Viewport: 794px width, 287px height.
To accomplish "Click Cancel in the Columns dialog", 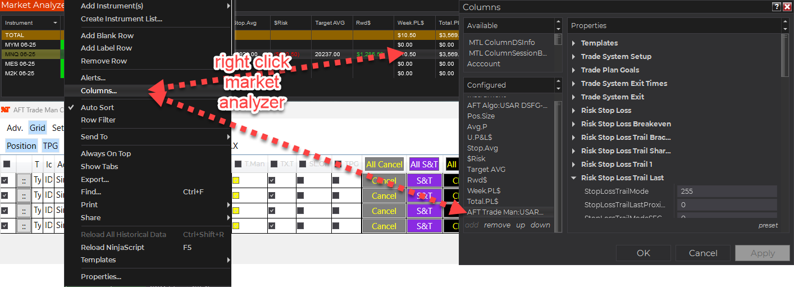I will 703,253.
